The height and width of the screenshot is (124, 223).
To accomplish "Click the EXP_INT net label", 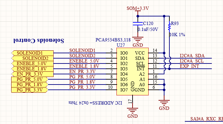I will 189,66.
